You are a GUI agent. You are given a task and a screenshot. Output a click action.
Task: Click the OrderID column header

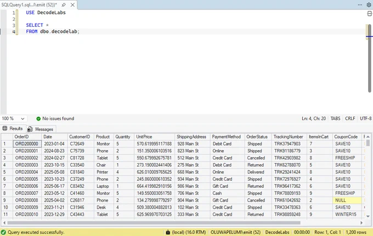tap(27, 137)
